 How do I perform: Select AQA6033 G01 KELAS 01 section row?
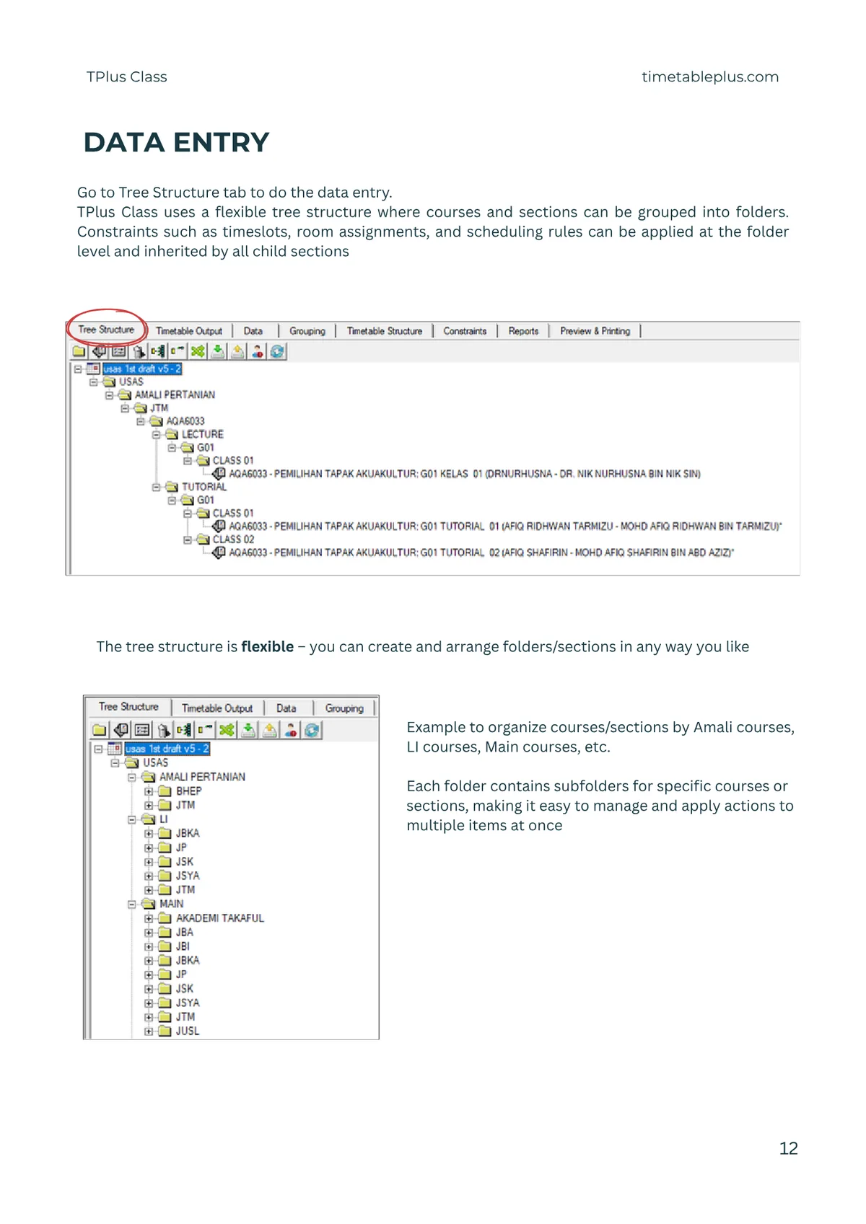pos(465,474)
